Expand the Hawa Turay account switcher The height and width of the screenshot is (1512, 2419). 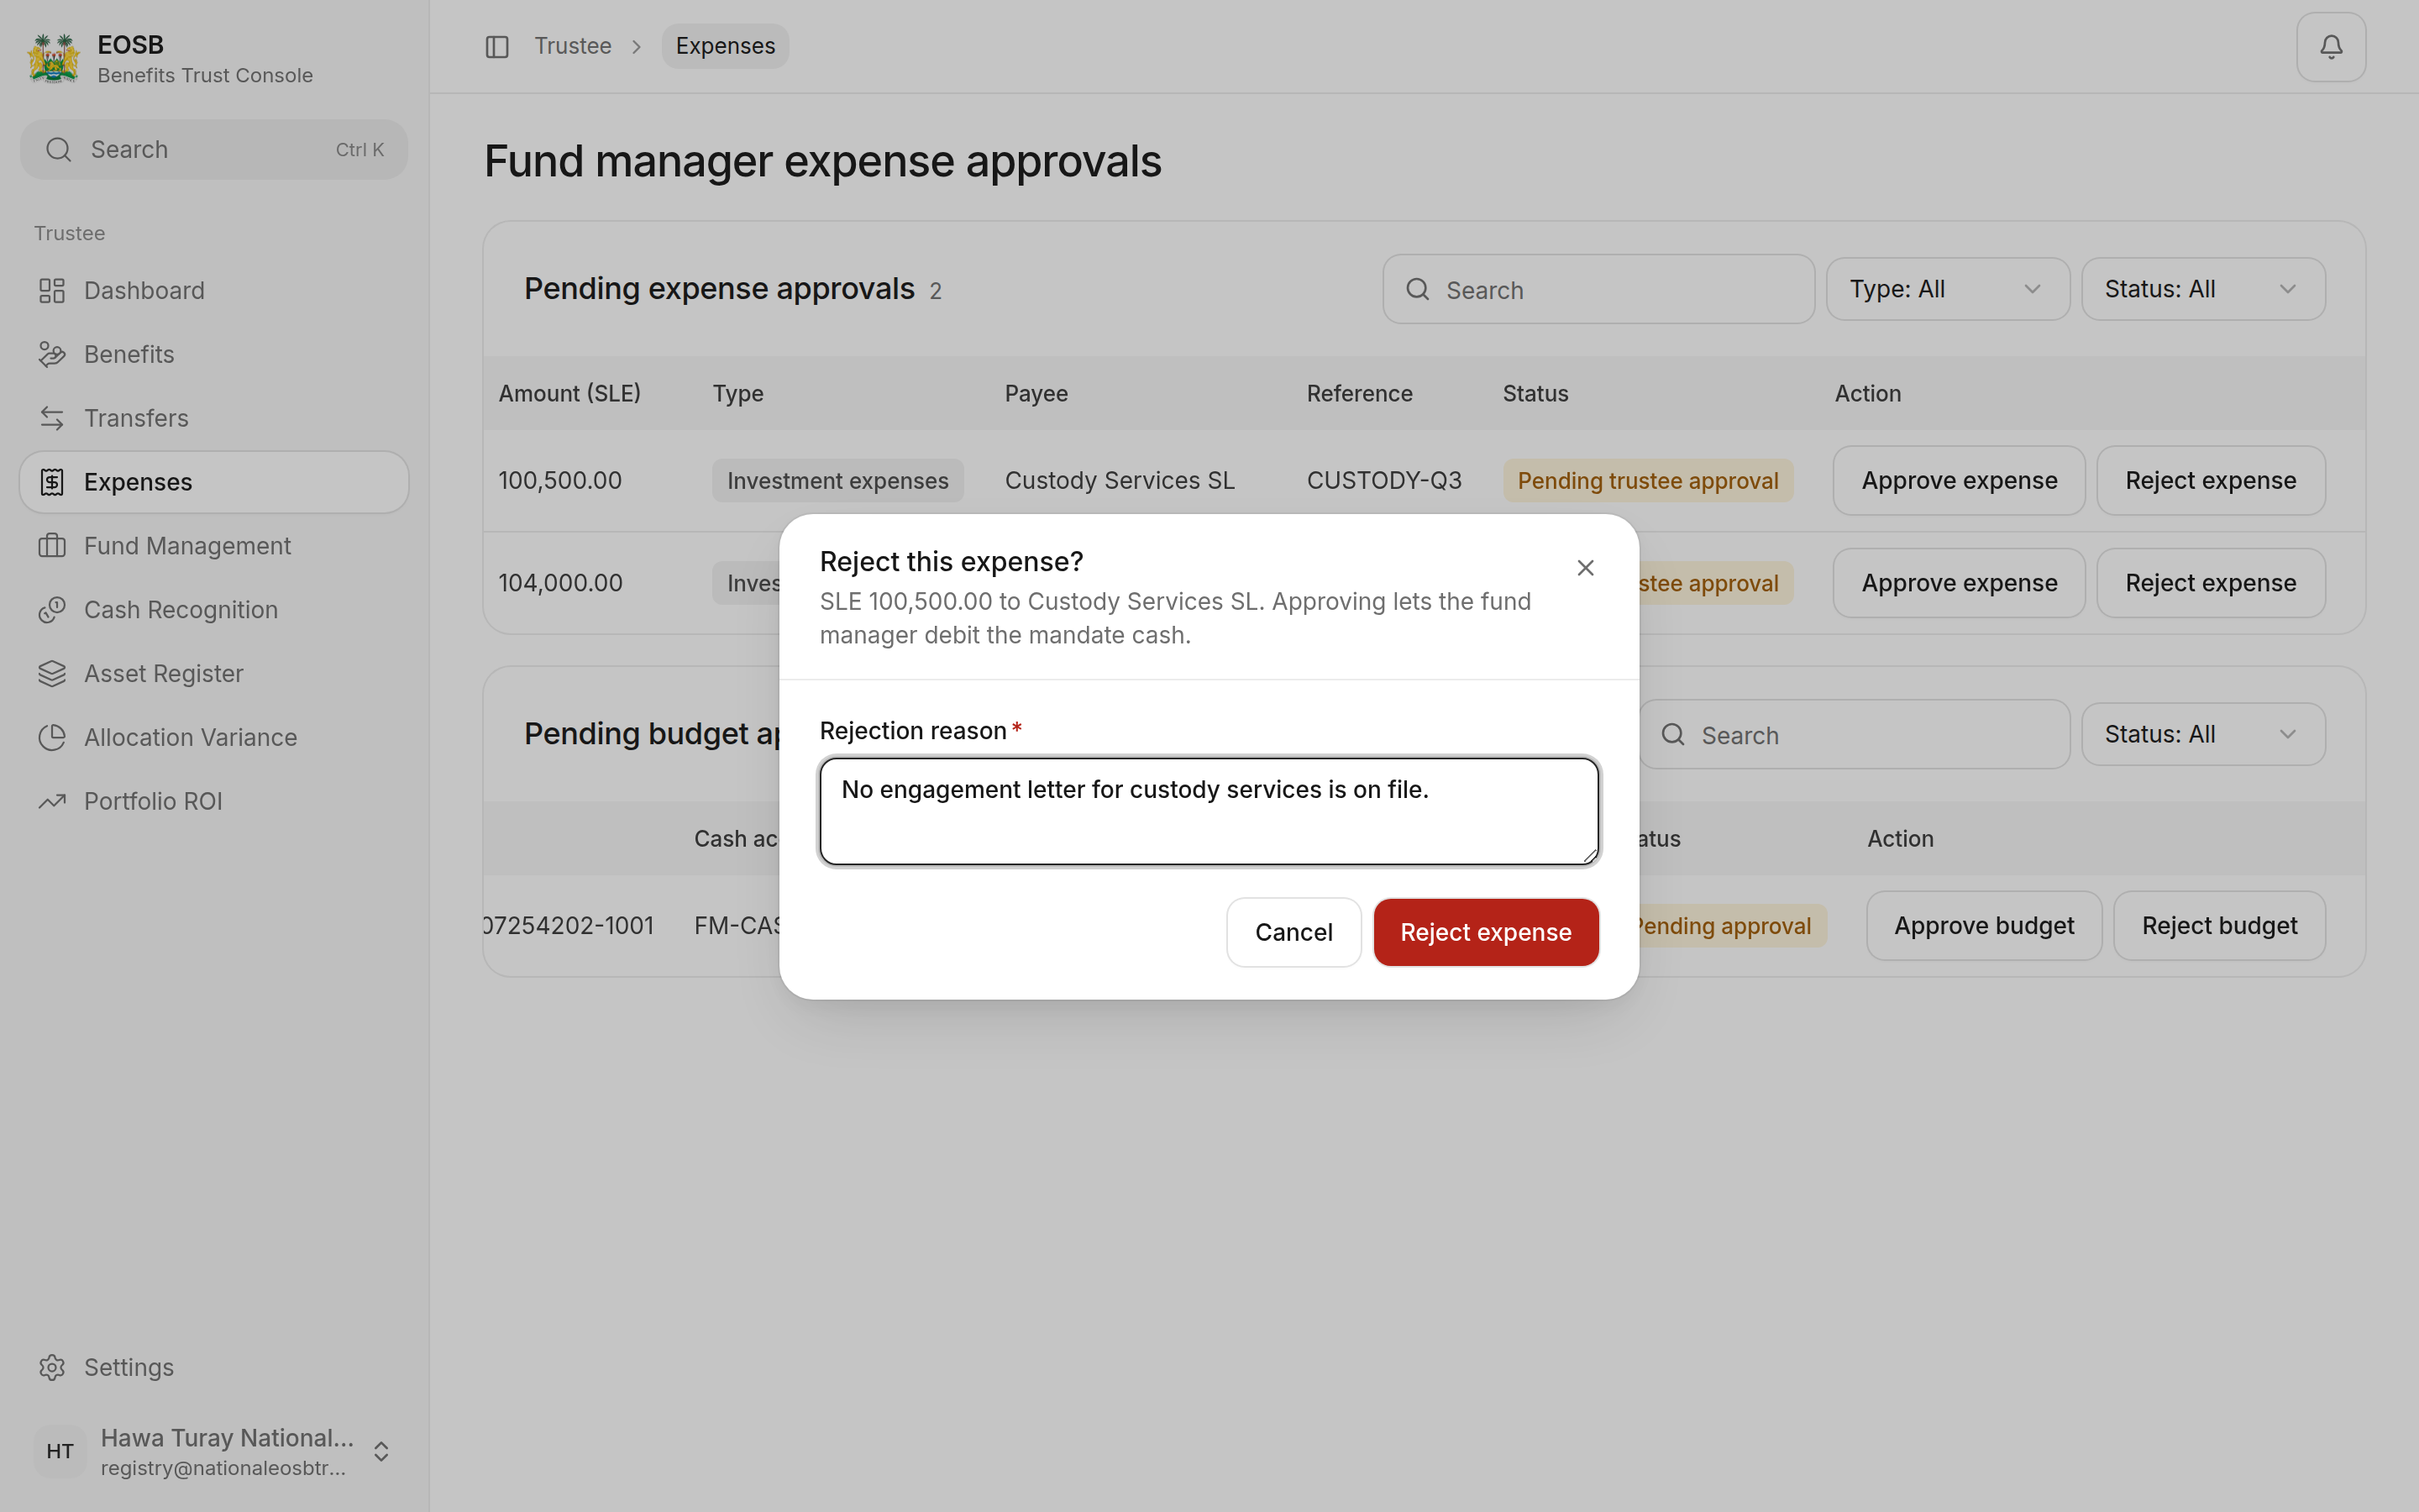(380, 1451)
